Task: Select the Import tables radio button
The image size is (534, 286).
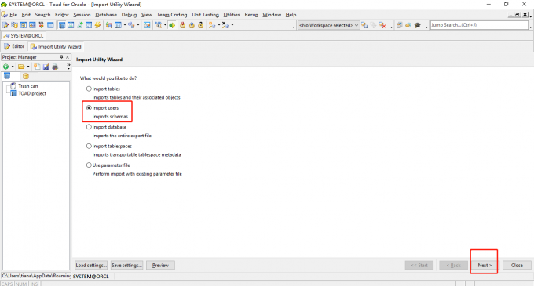Action: [x=89, y=89]
